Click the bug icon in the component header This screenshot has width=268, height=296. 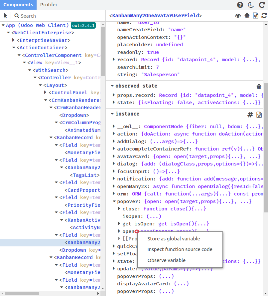(x=247, y=16)
